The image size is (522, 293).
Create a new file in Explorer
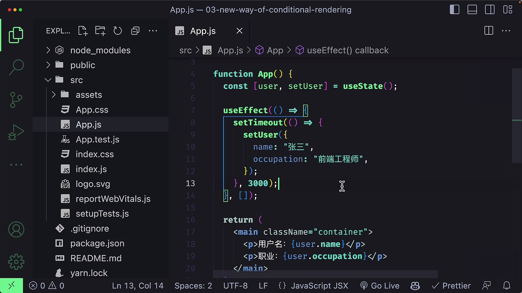click(83, 31)
